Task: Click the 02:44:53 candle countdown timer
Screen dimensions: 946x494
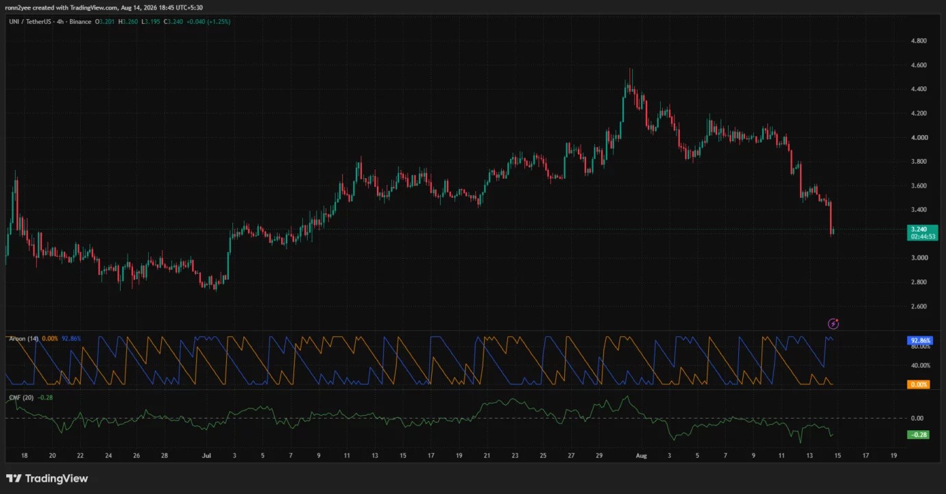Action: click(921, 236)
